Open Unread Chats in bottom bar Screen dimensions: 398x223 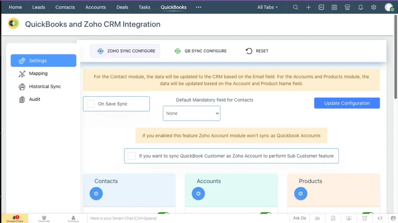pos(15,218)
